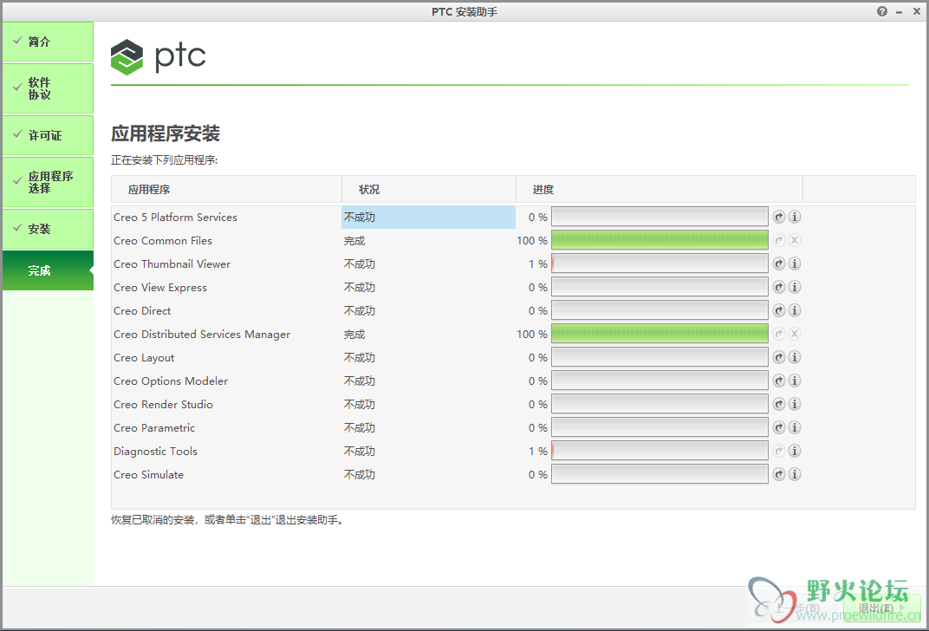Viewport: 929px width, 631px height.
Task: Switch to the 安装 step
Action: [48, 229]
